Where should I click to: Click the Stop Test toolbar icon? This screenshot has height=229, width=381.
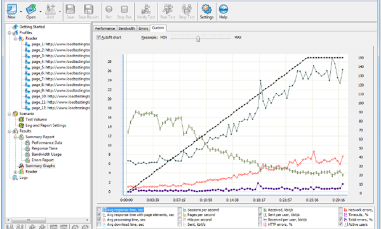coord(187,10)
